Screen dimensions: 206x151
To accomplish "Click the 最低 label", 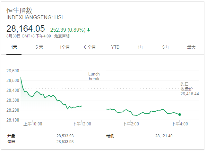I will pos(110,136).
